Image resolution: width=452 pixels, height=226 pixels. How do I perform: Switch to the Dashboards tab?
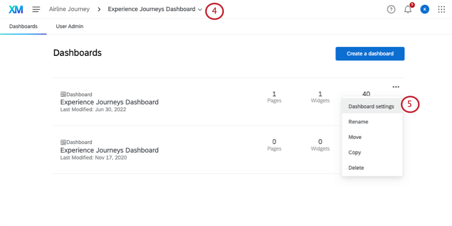(x=23, y=26)
